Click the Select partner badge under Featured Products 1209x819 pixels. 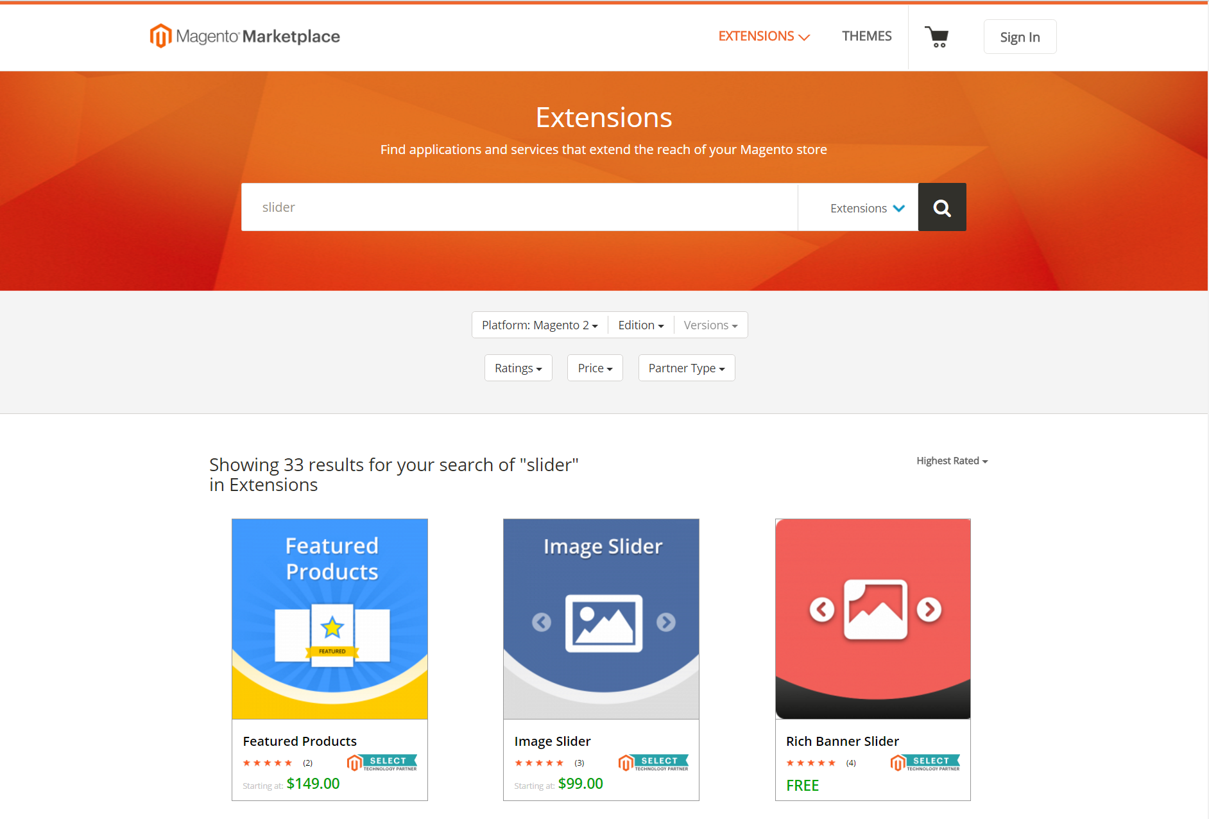[382, 763]
